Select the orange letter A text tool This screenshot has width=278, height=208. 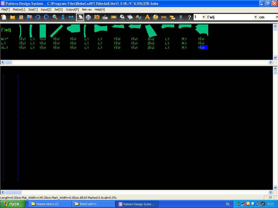click(x=147, y=17)
